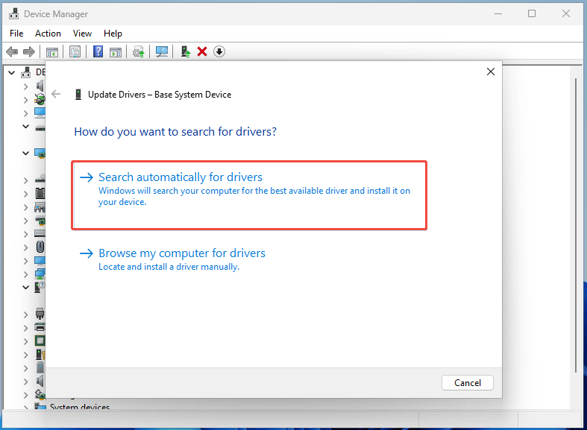
Task: Expand the node next to the firmware chip icon
Action: pyautogui.click(x=25, y=194)
